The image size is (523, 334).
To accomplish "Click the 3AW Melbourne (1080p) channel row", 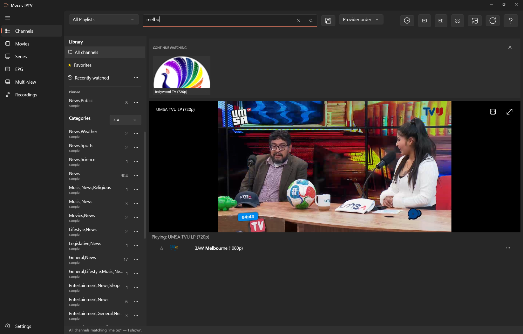I will (335, 248).
